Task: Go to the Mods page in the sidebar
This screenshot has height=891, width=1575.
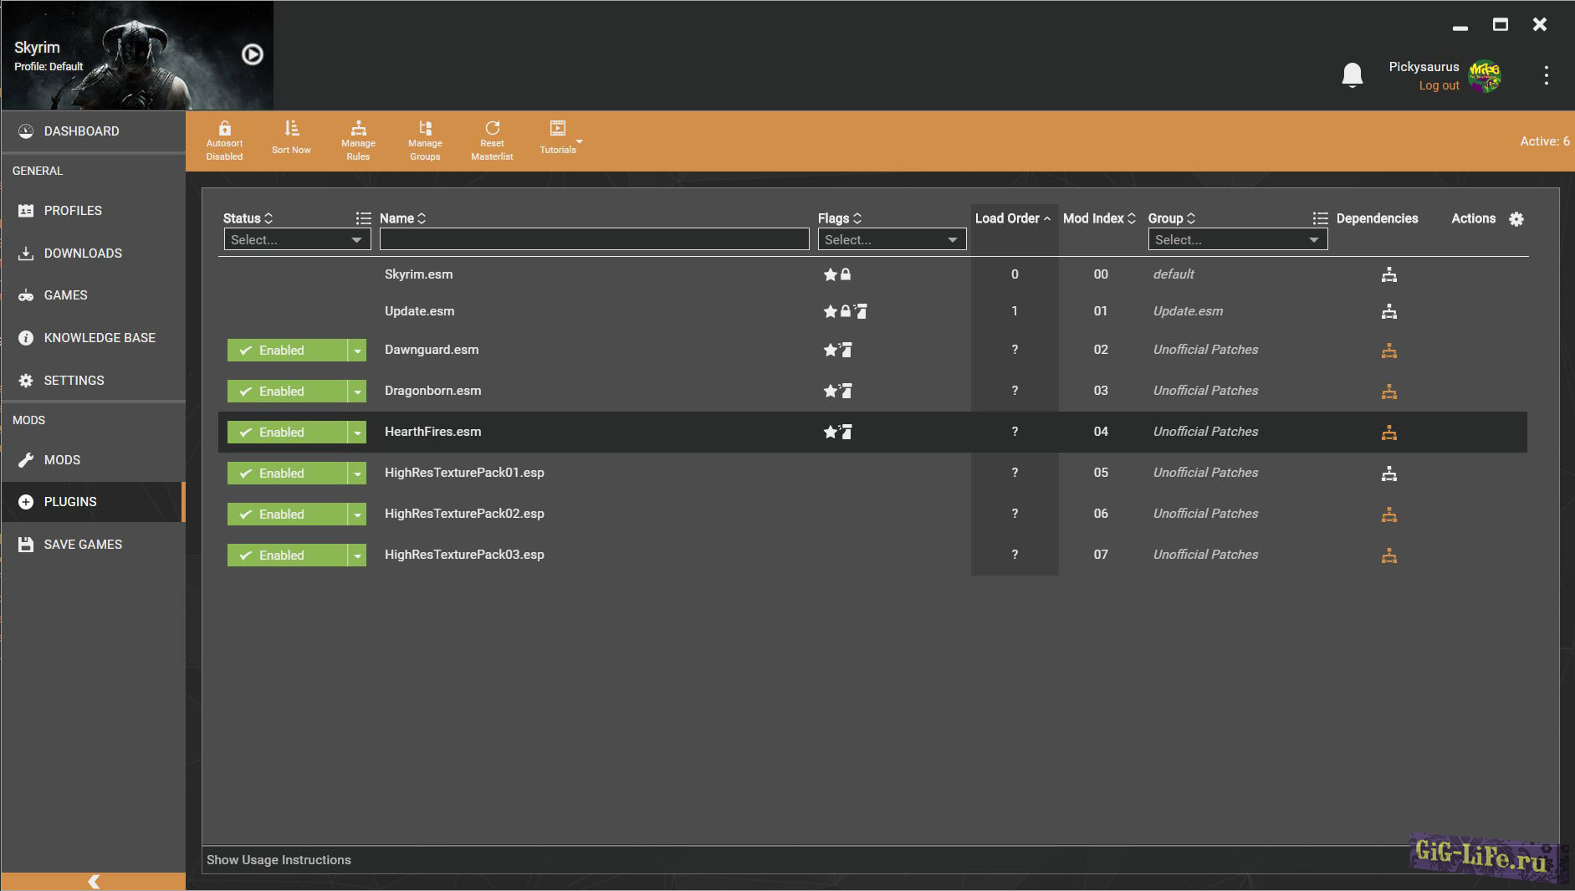Action: tap(63, 460)
